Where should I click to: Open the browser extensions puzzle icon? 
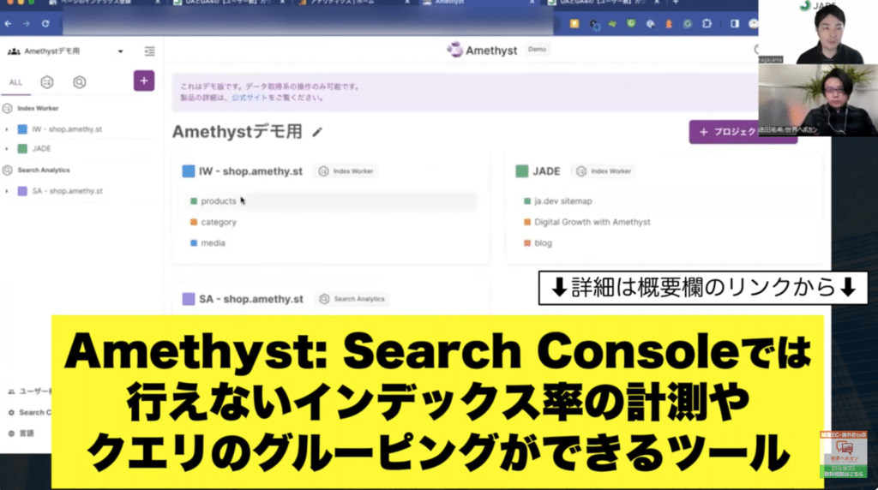coord(707,23)
